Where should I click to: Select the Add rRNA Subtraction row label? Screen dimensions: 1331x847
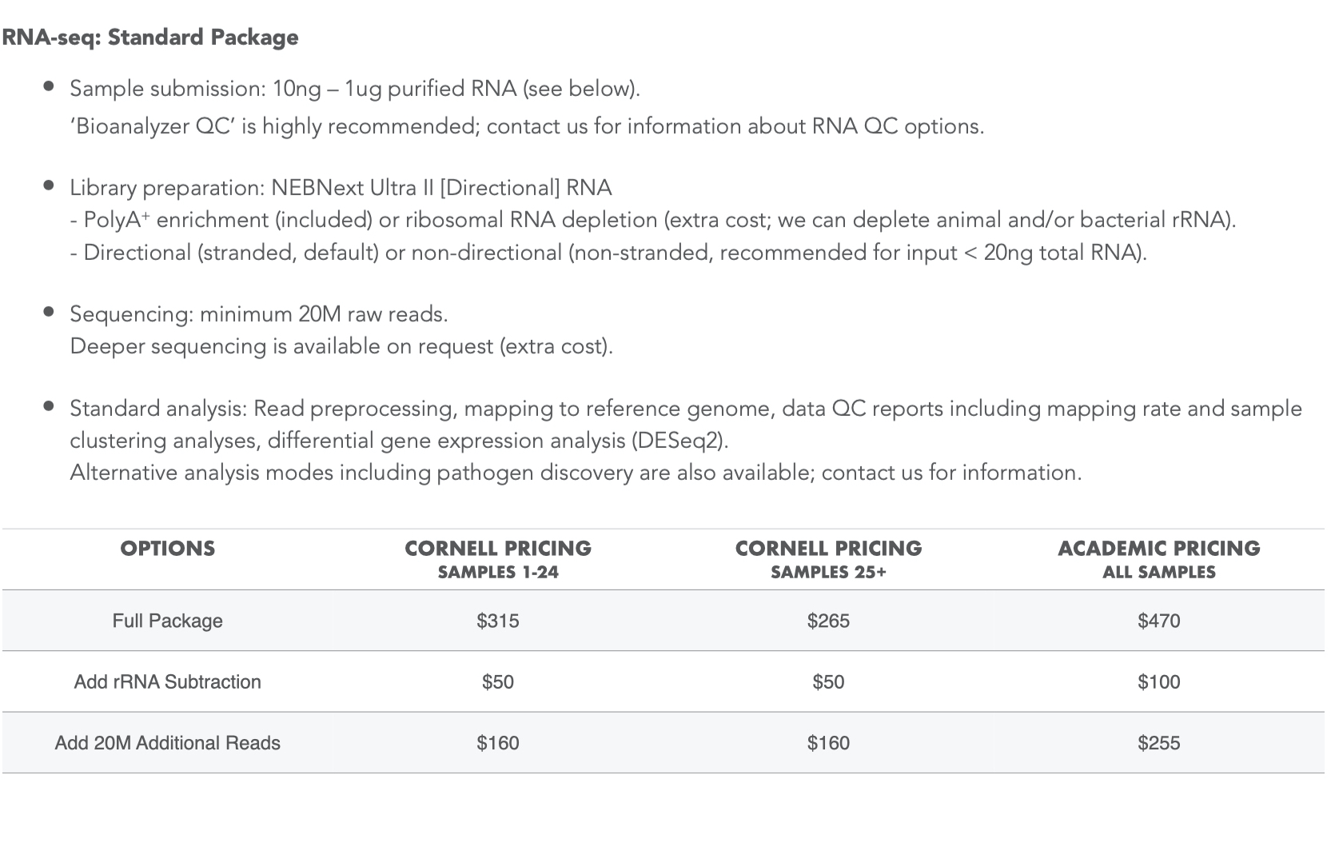(167, 682)
